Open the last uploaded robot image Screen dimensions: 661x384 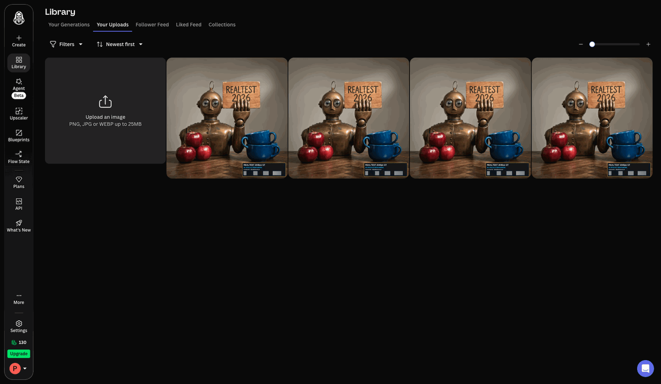pyautogui.click(x=592, y=118)
